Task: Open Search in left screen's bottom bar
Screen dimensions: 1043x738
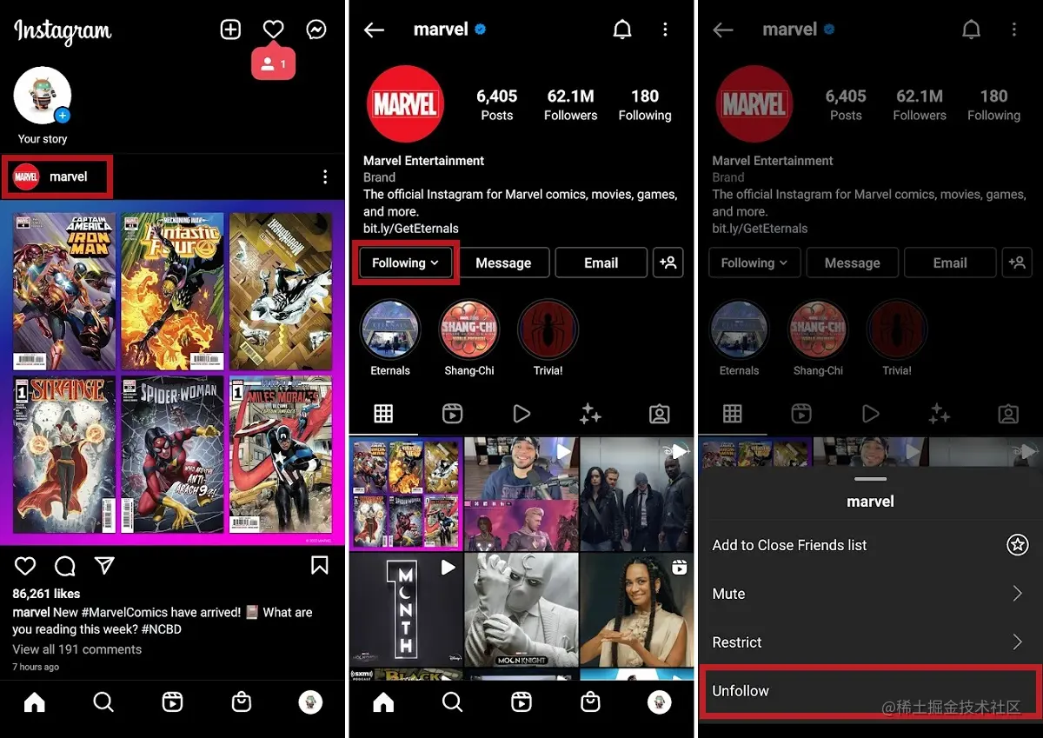Action: [x=103, y=702]
